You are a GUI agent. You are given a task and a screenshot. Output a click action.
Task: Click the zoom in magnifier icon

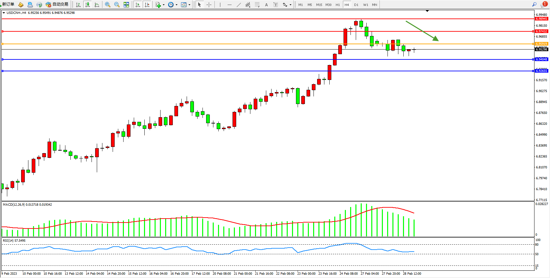point(107,5)
